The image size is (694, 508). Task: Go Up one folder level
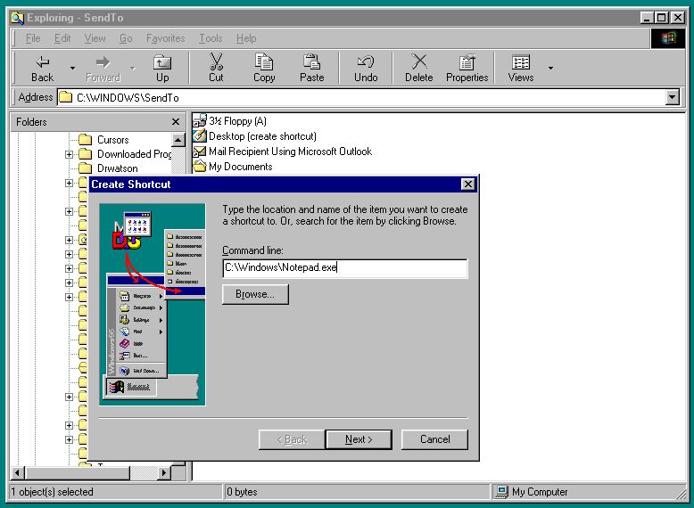162,68
